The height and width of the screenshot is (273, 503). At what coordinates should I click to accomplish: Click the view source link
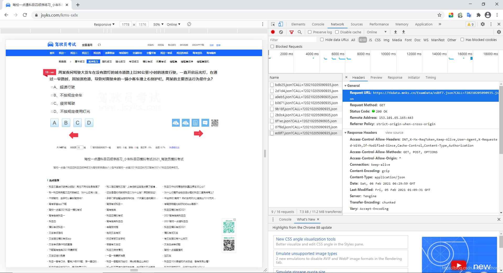(x=394, y=133)
